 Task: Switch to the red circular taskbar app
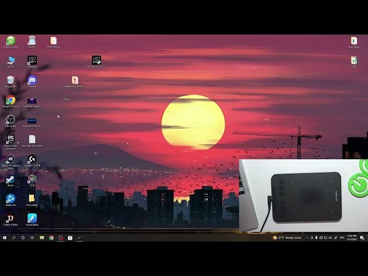coord(61,237)
